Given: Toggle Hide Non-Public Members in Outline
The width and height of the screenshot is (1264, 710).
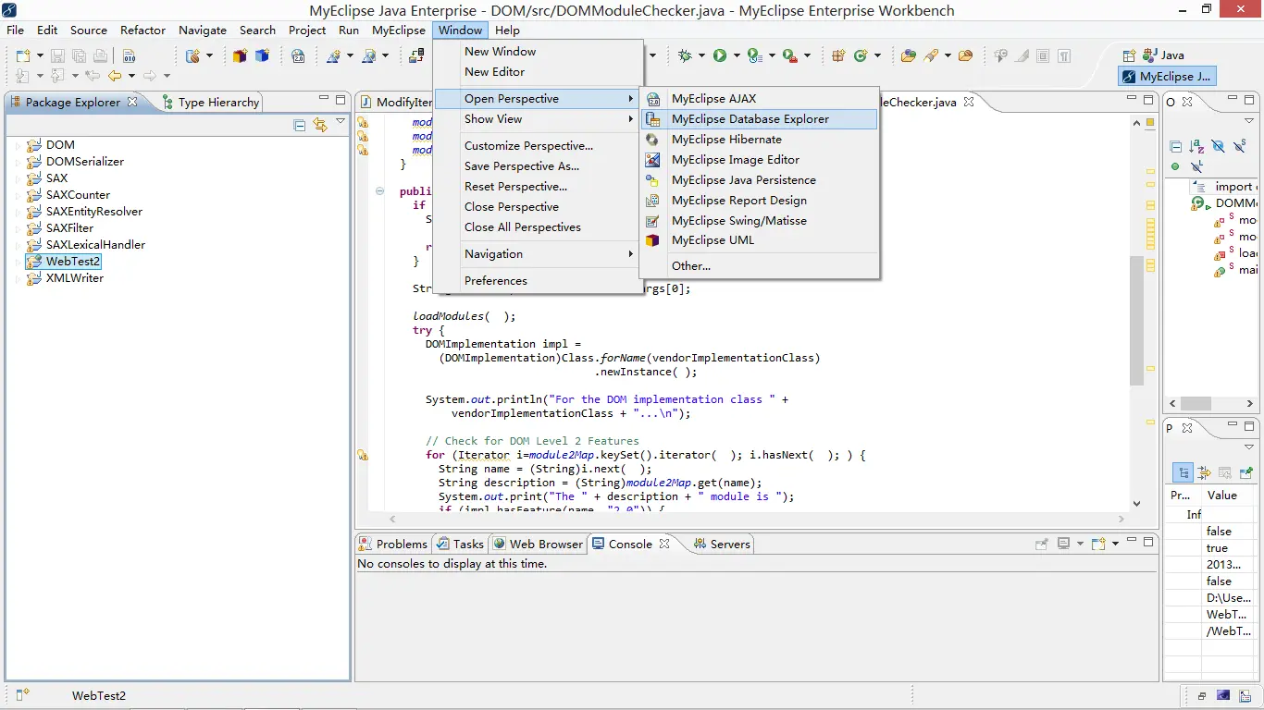Looking at the screenshot, I should (x=1175, y=167).
